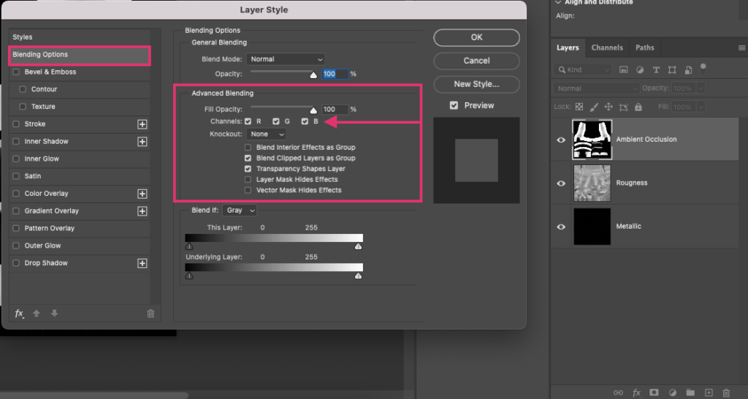Click the lock transparent pixels icon
This screenshot has width=748, height=399.
click(579, 107)
